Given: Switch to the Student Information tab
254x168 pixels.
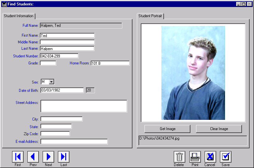Looking at the screenshot, I should coord(19,16).
